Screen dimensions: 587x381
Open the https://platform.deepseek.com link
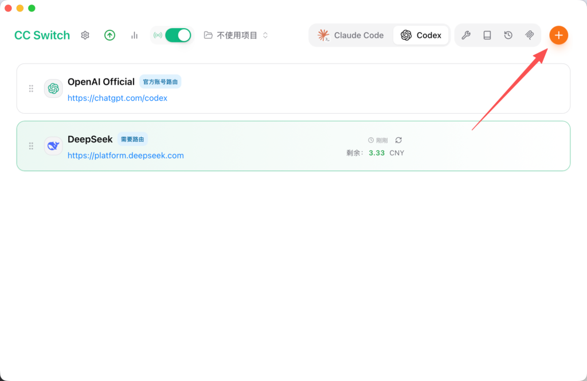tap(126, 156)
